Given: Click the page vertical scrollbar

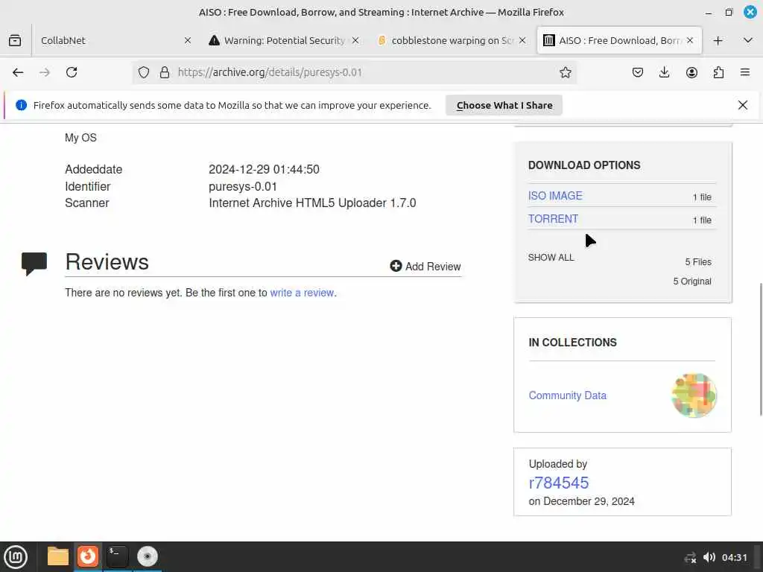Looking at the screenshot, I should (761, 349).
